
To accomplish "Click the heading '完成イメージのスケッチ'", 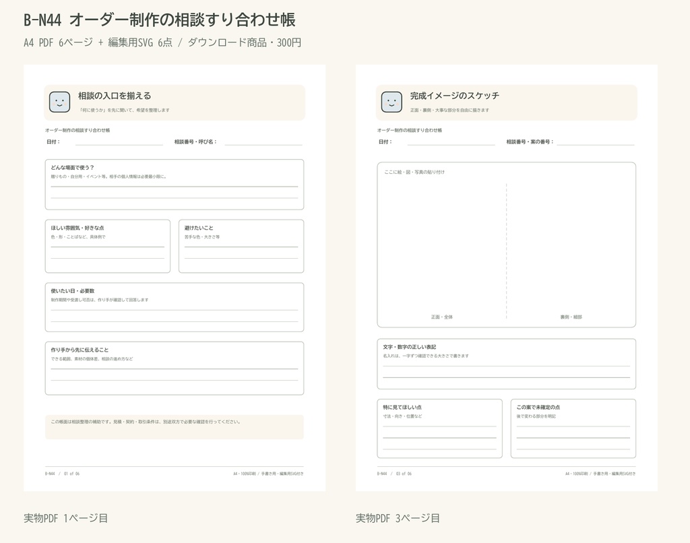I will (455, 96).
